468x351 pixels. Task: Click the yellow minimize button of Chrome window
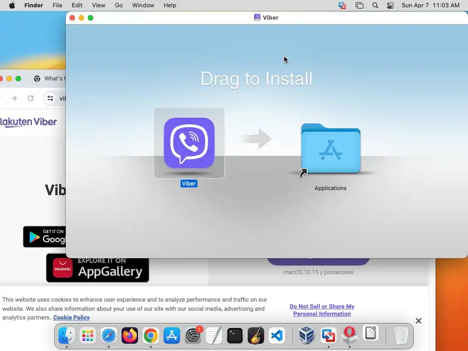coord(9,79)
